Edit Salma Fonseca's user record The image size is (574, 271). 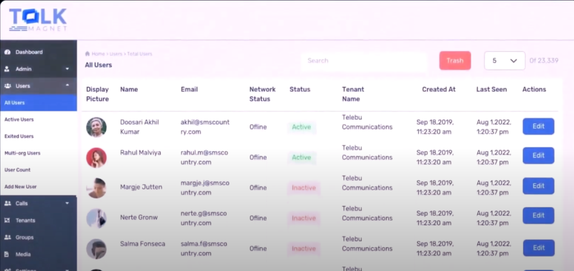click(x=538, y=248)
